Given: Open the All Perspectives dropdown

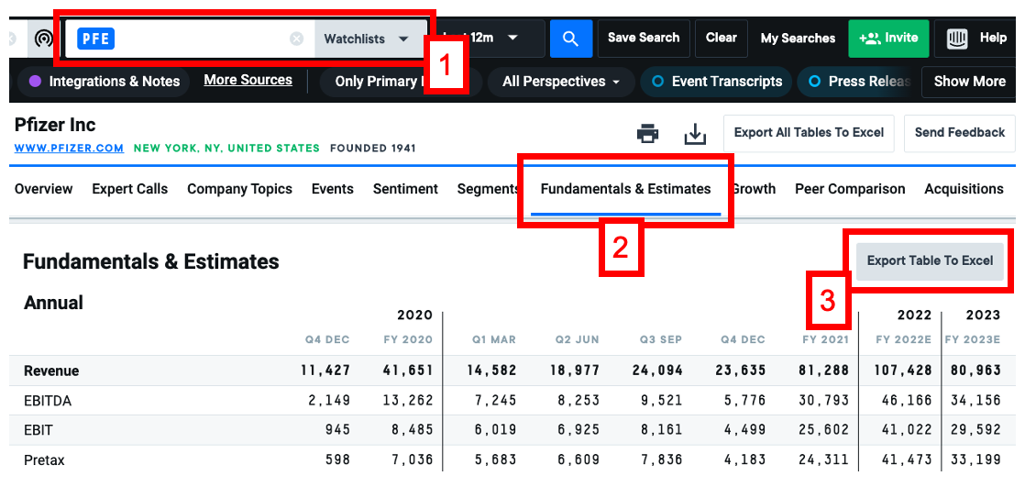Looking at the screenshot, I should click(561, 82).
